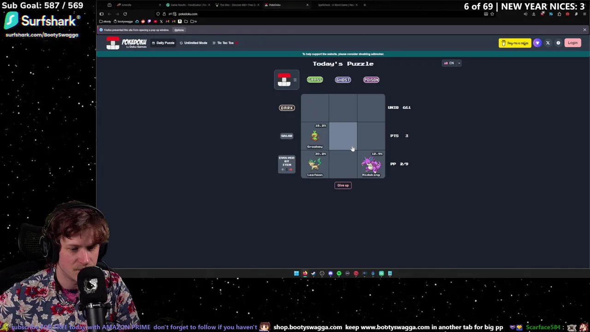Click the UNIQ 661 stat text

click(399, 107)
